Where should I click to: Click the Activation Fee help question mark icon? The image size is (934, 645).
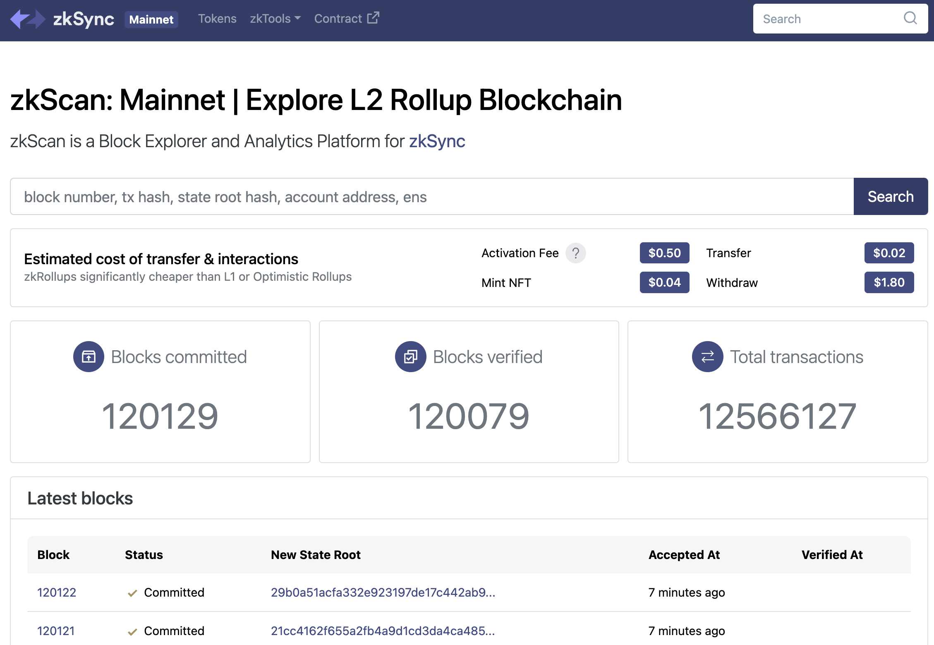coord(576,252)
